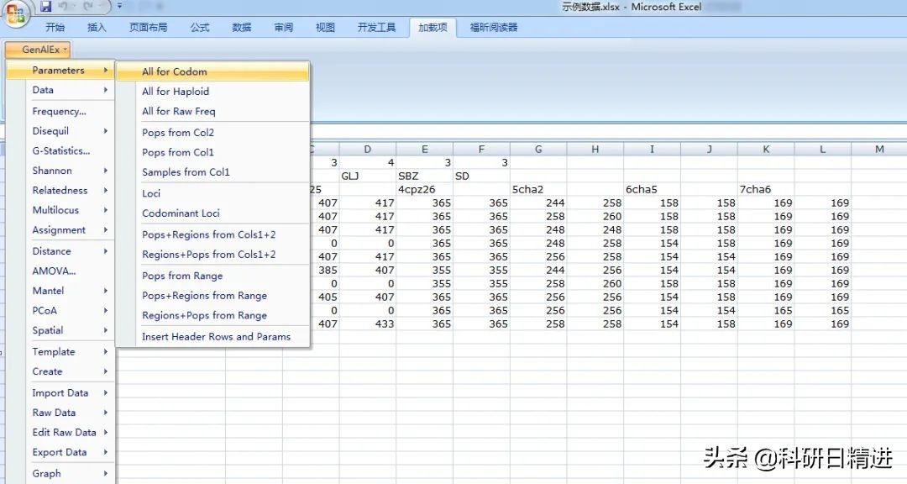
Task: Select Pops from Col2
Action: pyautogui.click(x=212, y=132)
